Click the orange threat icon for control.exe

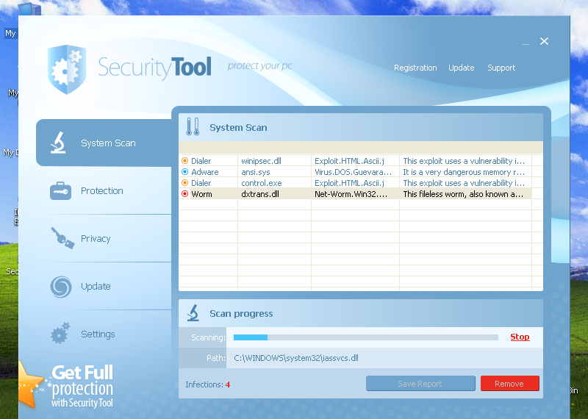(x=184, y=183)
